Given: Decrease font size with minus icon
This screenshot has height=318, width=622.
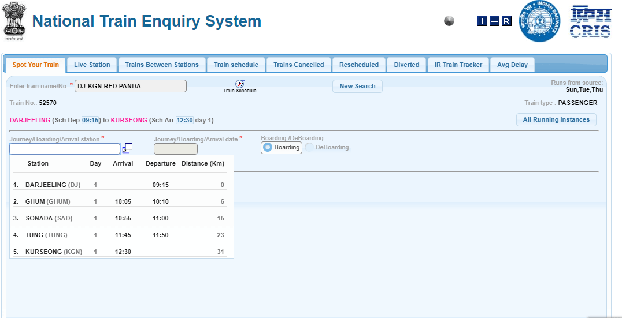Looking at the screenshot, I should click(x=494, y=21).
